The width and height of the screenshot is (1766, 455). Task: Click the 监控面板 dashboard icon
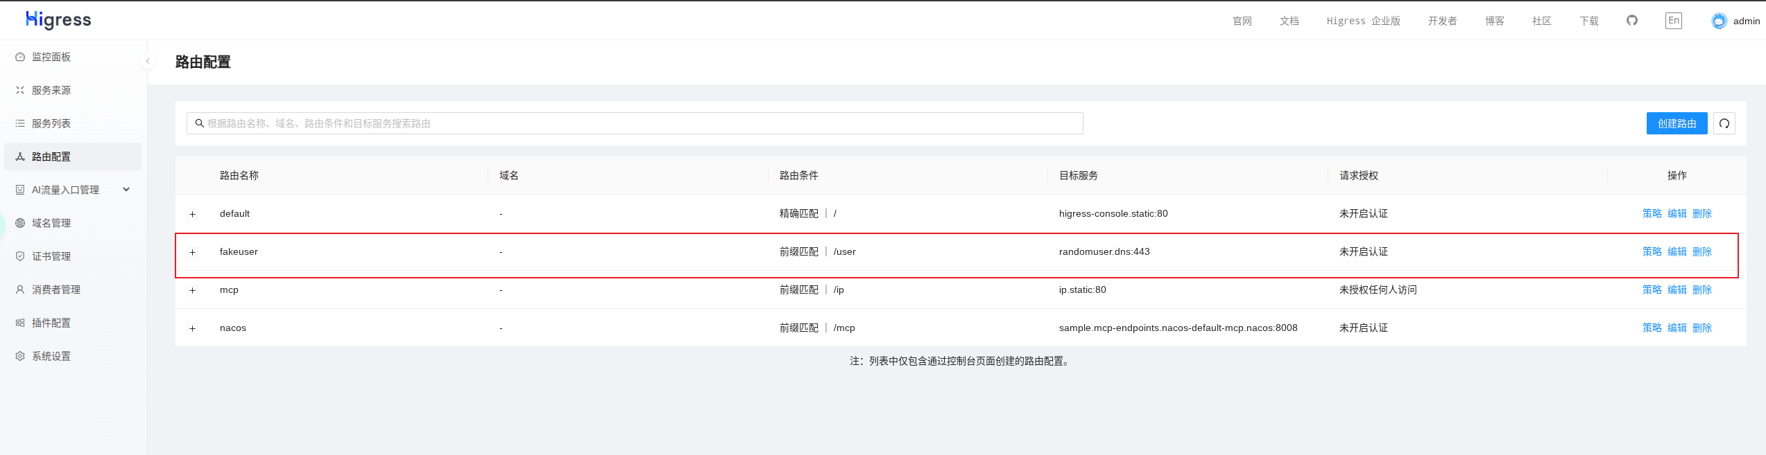(20, 57)
